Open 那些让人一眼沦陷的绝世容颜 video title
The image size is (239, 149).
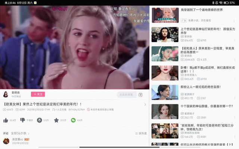coord(201,87)
